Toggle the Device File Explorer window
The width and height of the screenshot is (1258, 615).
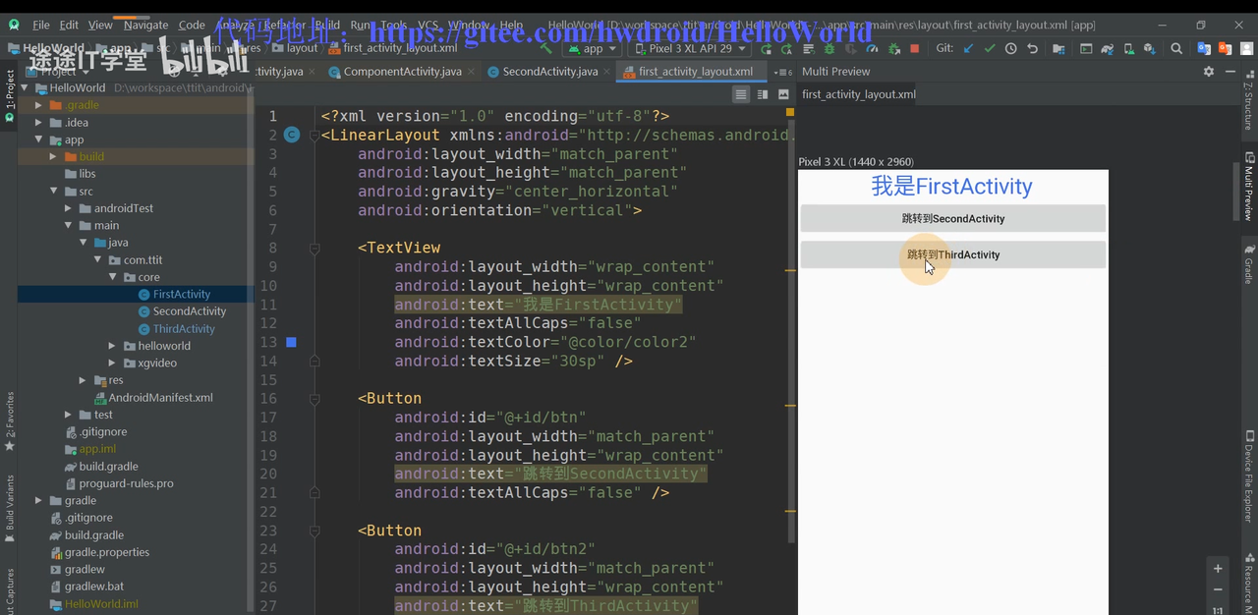coord(1249,476)
